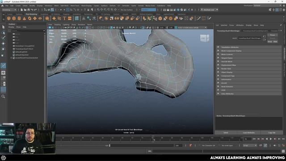Viewport: 286px width, 161px height.
Task: Click the Undo arrow in the status line
Action: [32, 10]
